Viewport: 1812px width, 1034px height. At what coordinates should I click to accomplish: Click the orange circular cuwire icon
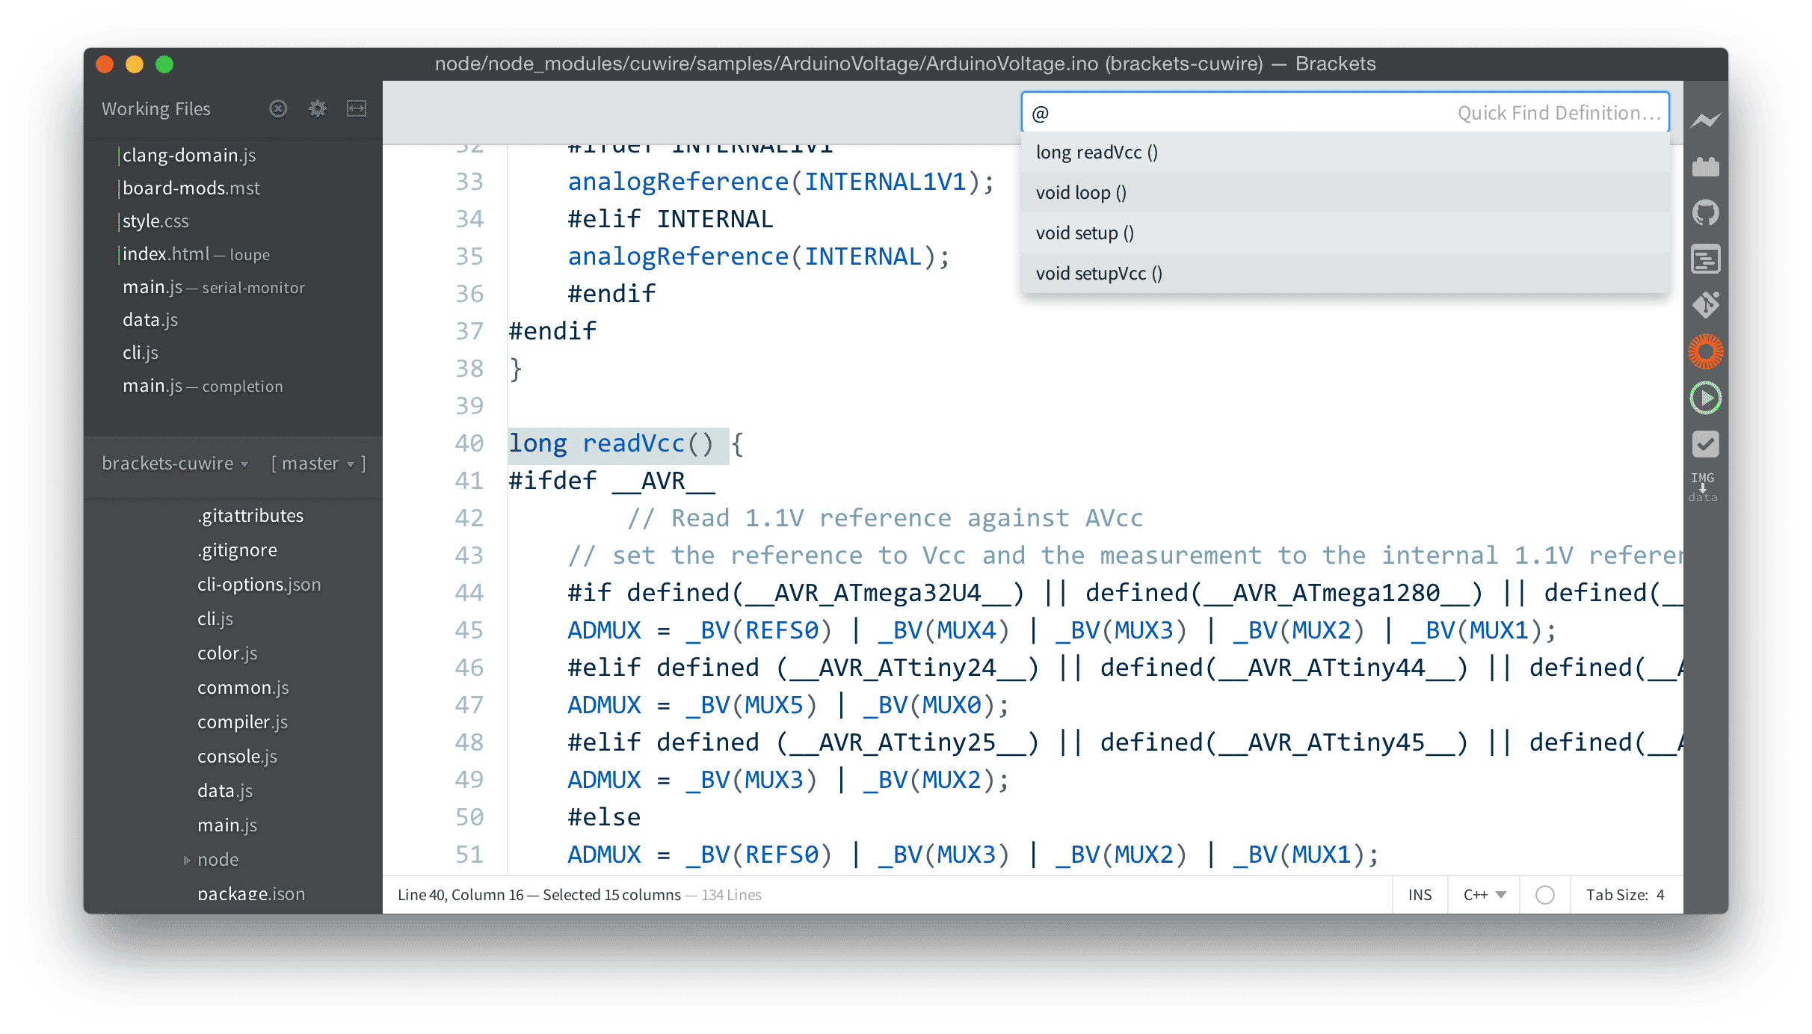[1705, 351]
